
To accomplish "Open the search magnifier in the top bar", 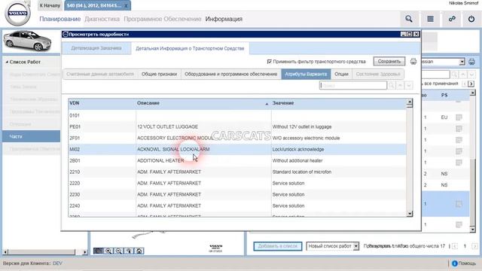I will tap(408, 19).
